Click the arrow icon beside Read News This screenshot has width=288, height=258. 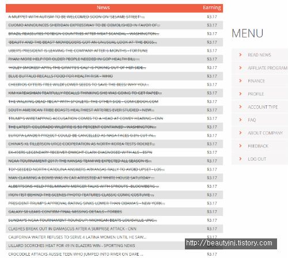pos(240,55)
